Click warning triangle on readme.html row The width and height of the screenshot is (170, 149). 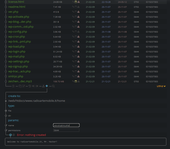pos(79,7)
